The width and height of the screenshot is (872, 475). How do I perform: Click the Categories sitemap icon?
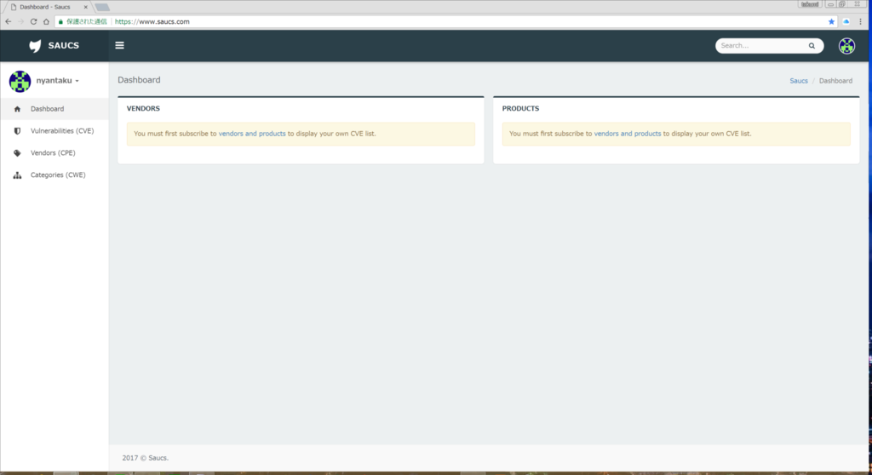pyautogui.click(x=17, y=175)
